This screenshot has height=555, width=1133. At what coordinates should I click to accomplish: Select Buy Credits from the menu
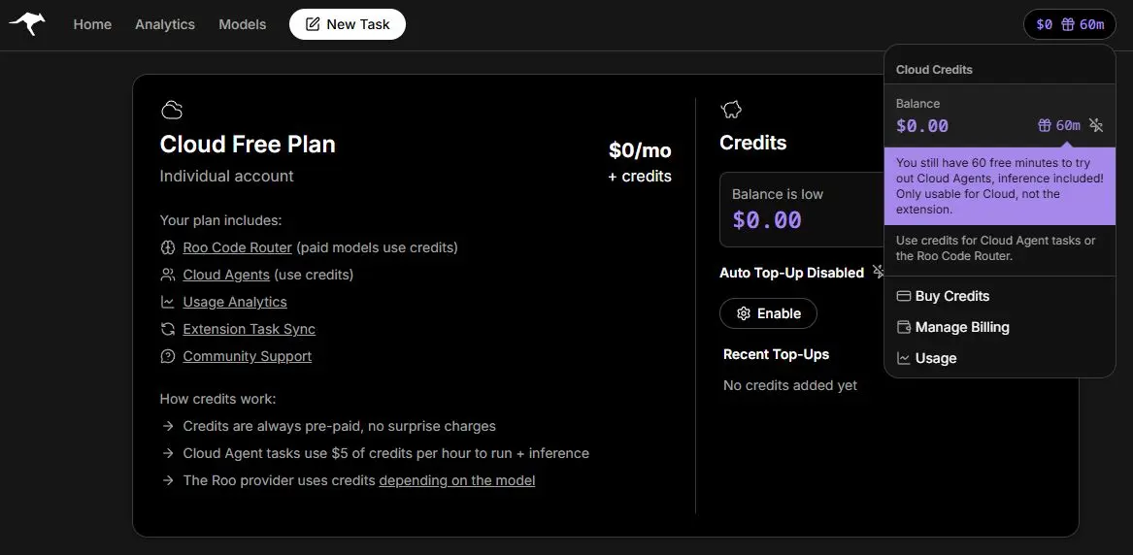951,296
